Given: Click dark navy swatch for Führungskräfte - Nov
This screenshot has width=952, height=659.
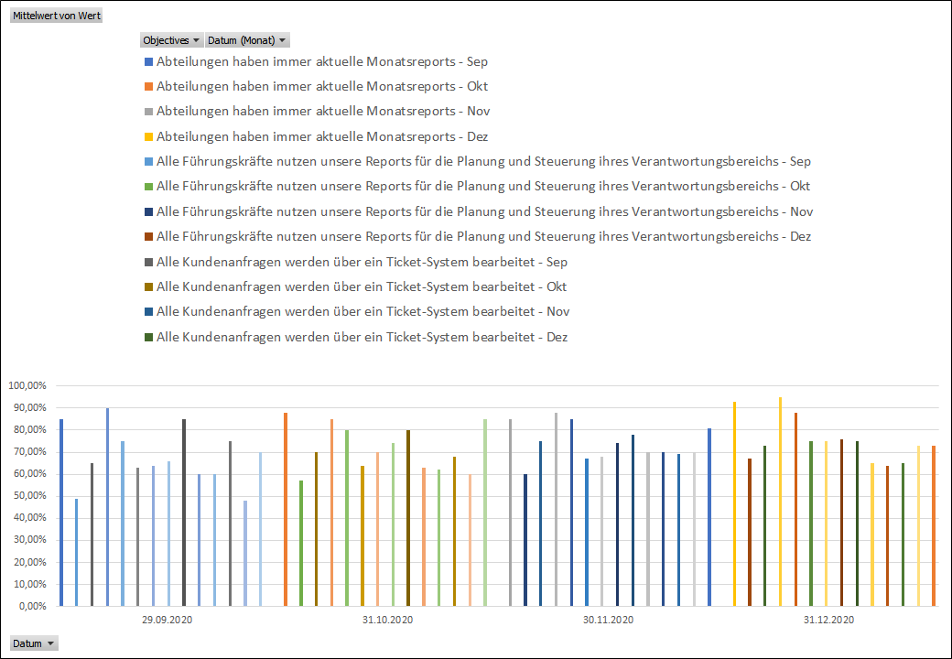Looking at the screenshot, I should pos(148,211).
